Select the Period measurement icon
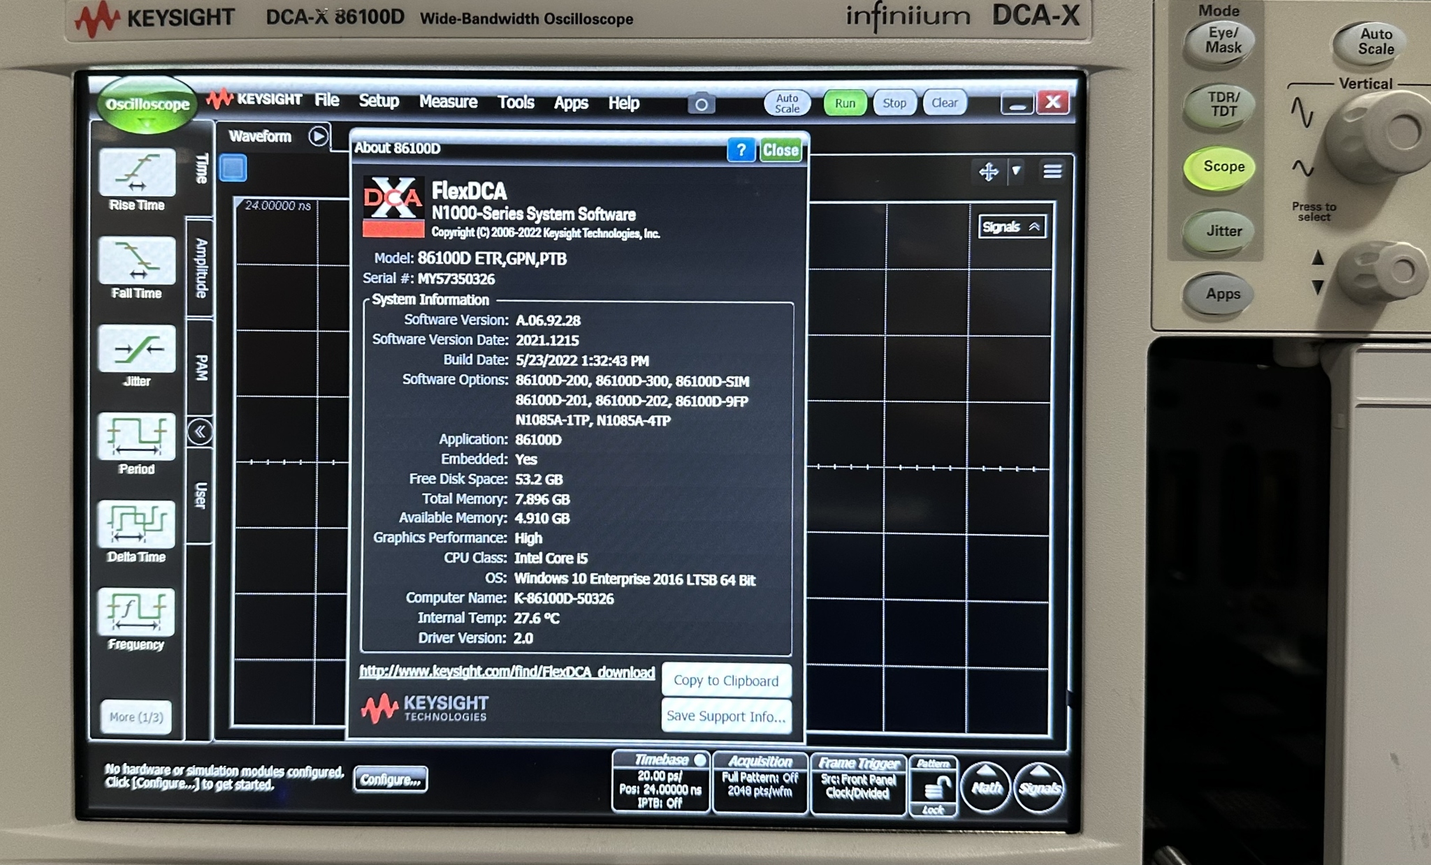1431x865 pixels. coord(137,436)
